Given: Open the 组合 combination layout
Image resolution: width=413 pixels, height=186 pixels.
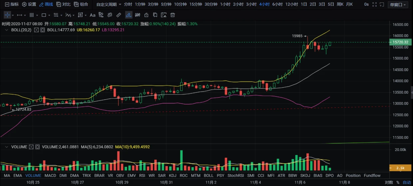Looking at the screenshot, I should click(81, 4).
